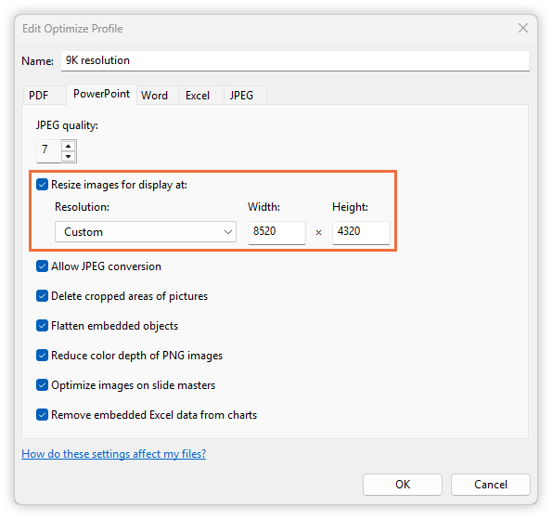Image resolution: width=552 pixels, height=519 pixels.
Task: Open the Resolution dropdown set to Custom
Action: (x=146, y=231)
